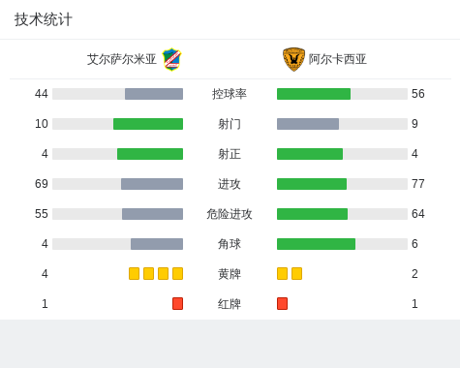Select the 技术统计 section heading

click(44, 19)
